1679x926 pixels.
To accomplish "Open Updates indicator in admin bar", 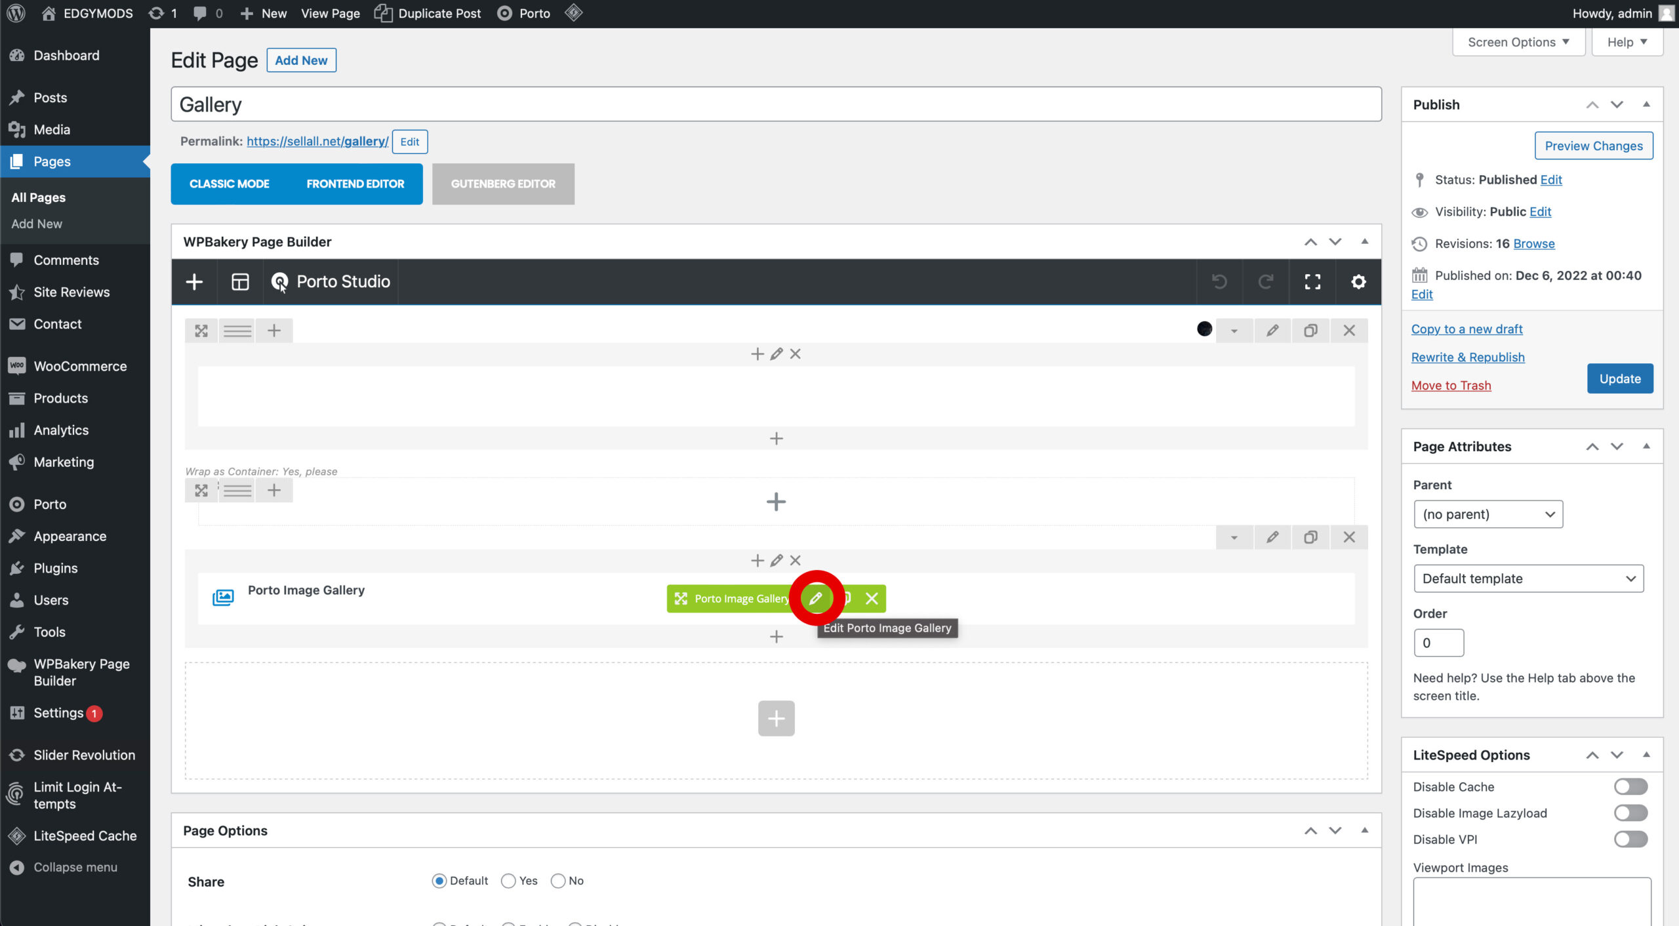I will pyautogui.click(x=163, y=13).
